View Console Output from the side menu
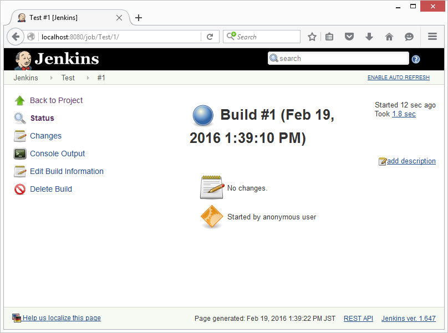The width and height of the screenshot is (448, 333). (x=58, y=153)
